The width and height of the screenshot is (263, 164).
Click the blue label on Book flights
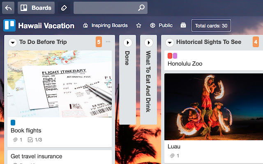[x=13, y=122]
